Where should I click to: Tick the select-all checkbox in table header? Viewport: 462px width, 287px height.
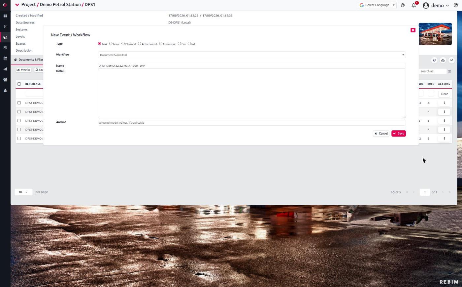19,84
